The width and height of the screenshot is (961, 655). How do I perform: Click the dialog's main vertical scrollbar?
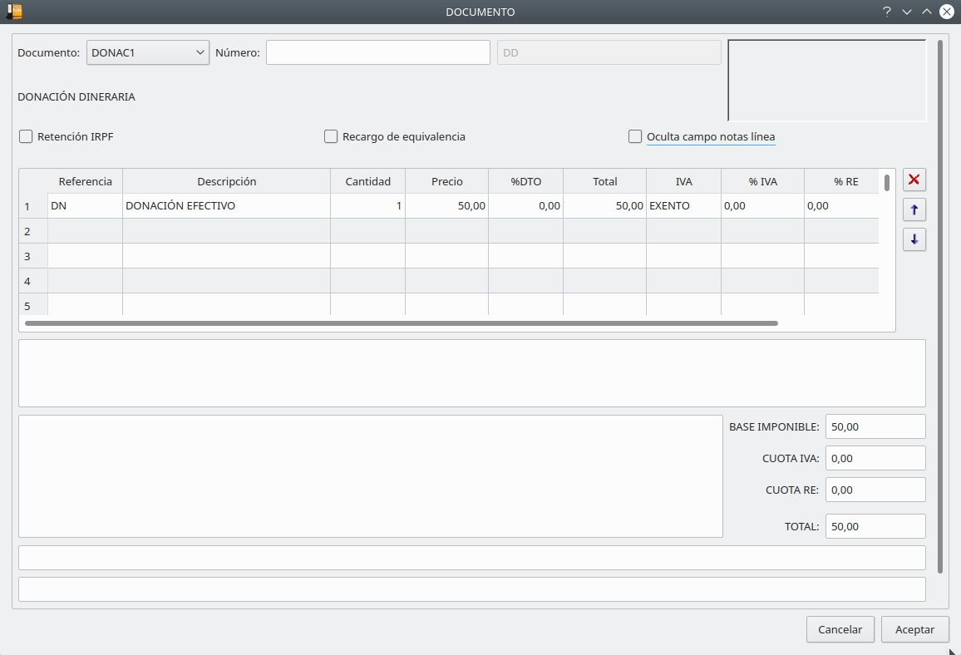pos(940,307)
